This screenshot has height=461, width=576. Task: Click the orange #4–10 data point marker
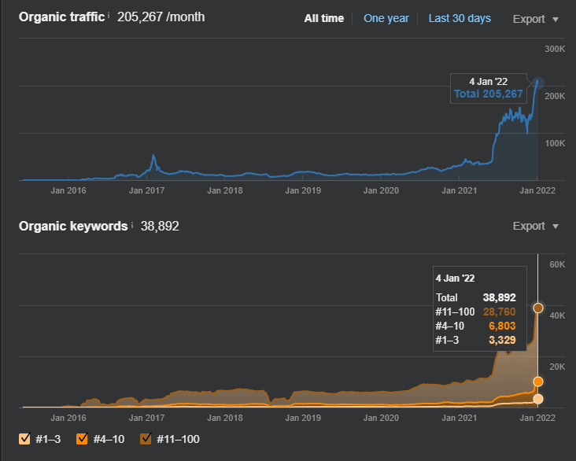pyautogui.click(x=538, y=382)
